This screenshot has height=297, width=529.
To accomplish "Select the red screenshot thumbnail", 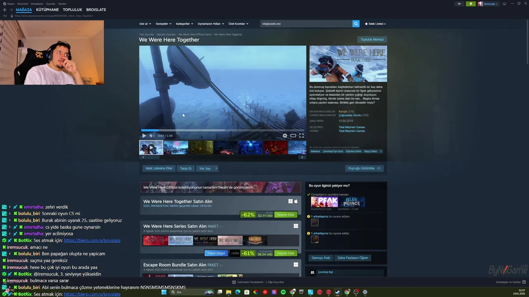I will (275, 147).
